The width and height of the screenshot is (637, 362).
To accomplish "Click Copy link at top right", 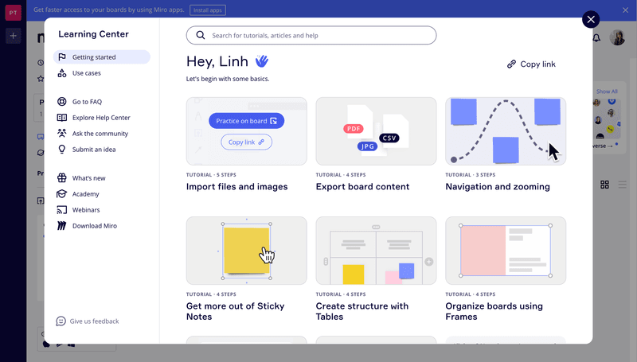I will [x=531, y=64].
